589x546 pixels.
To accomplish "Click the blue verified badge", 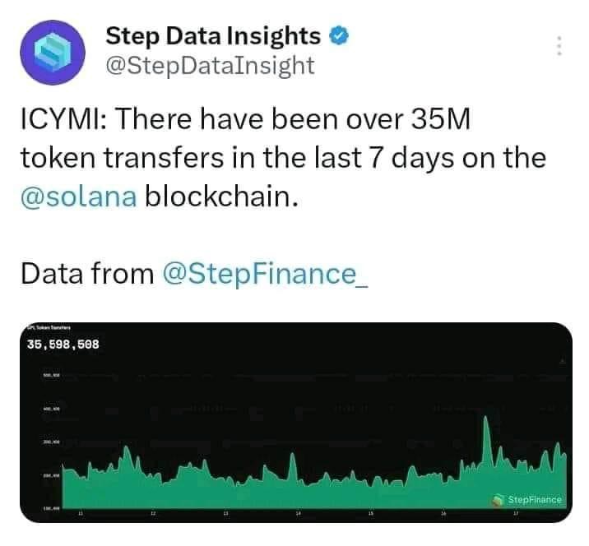I will click(x=338, y=35).
